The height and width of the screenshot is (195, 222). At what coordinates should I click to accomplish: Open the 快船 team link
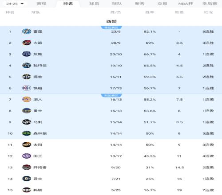tap(38, 88)
